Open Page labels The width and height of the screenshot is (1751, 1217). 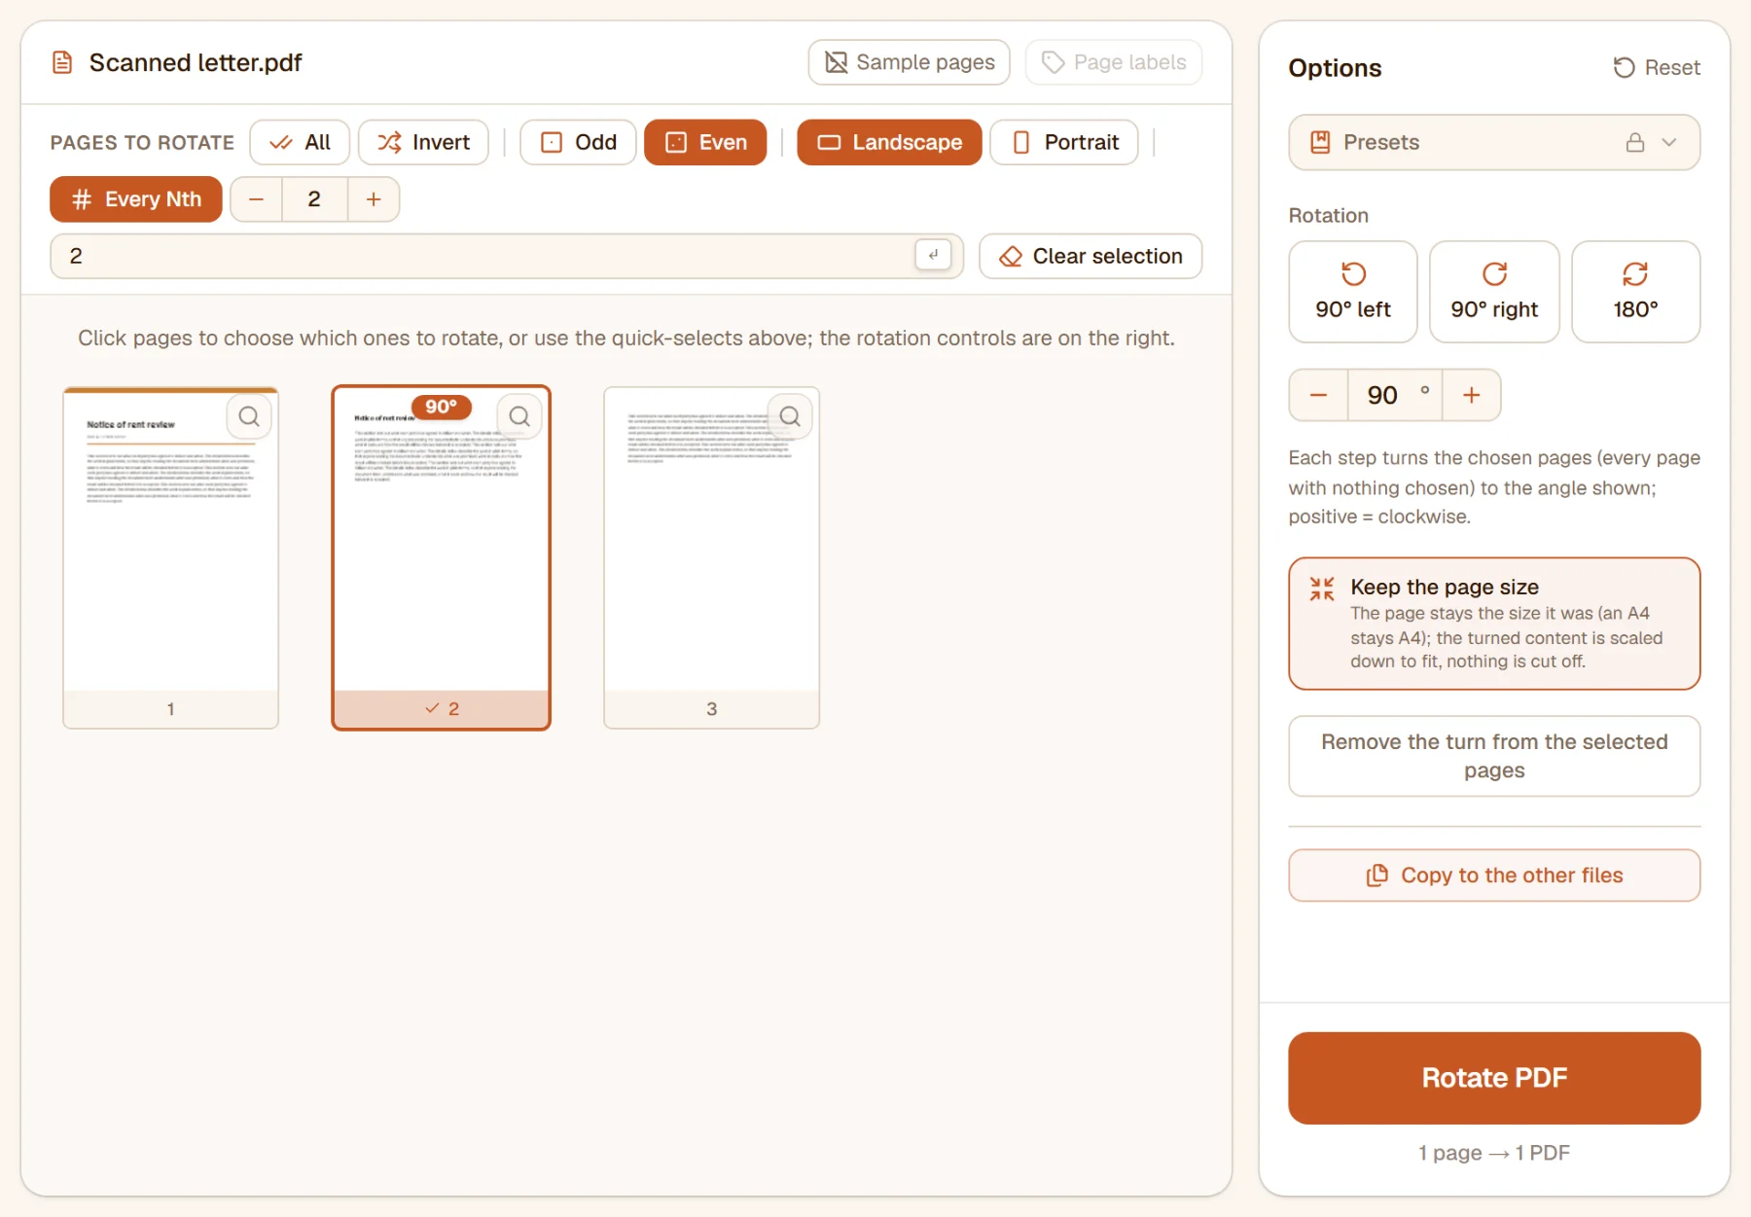[1114, 62]
